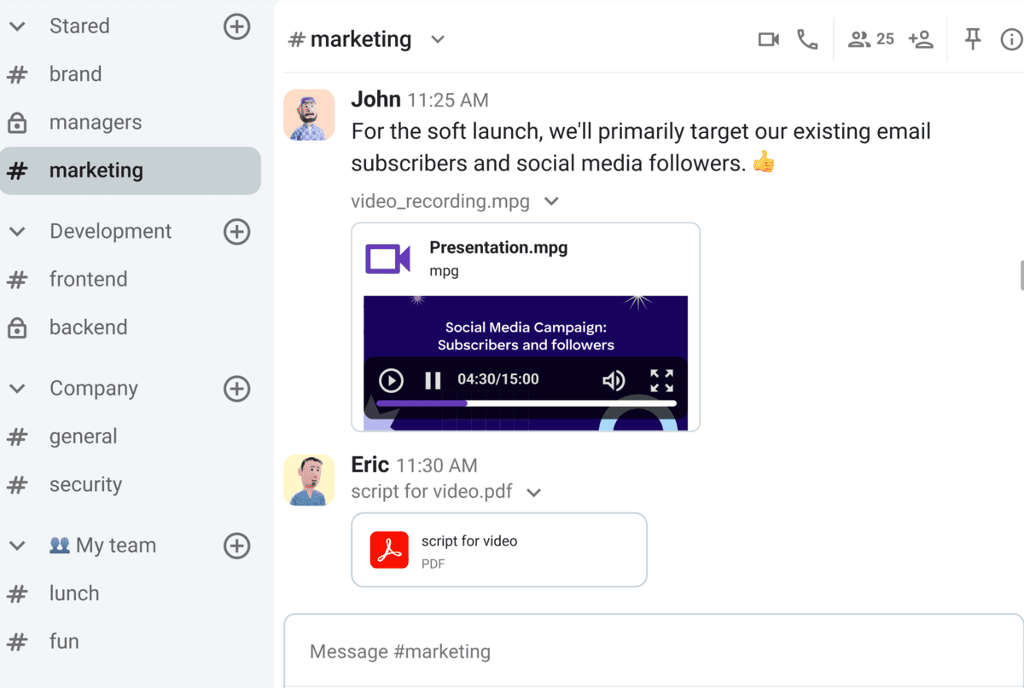Pause the Presentation.mpg video
Screen dimensions: 1024x688
[433, 380]
